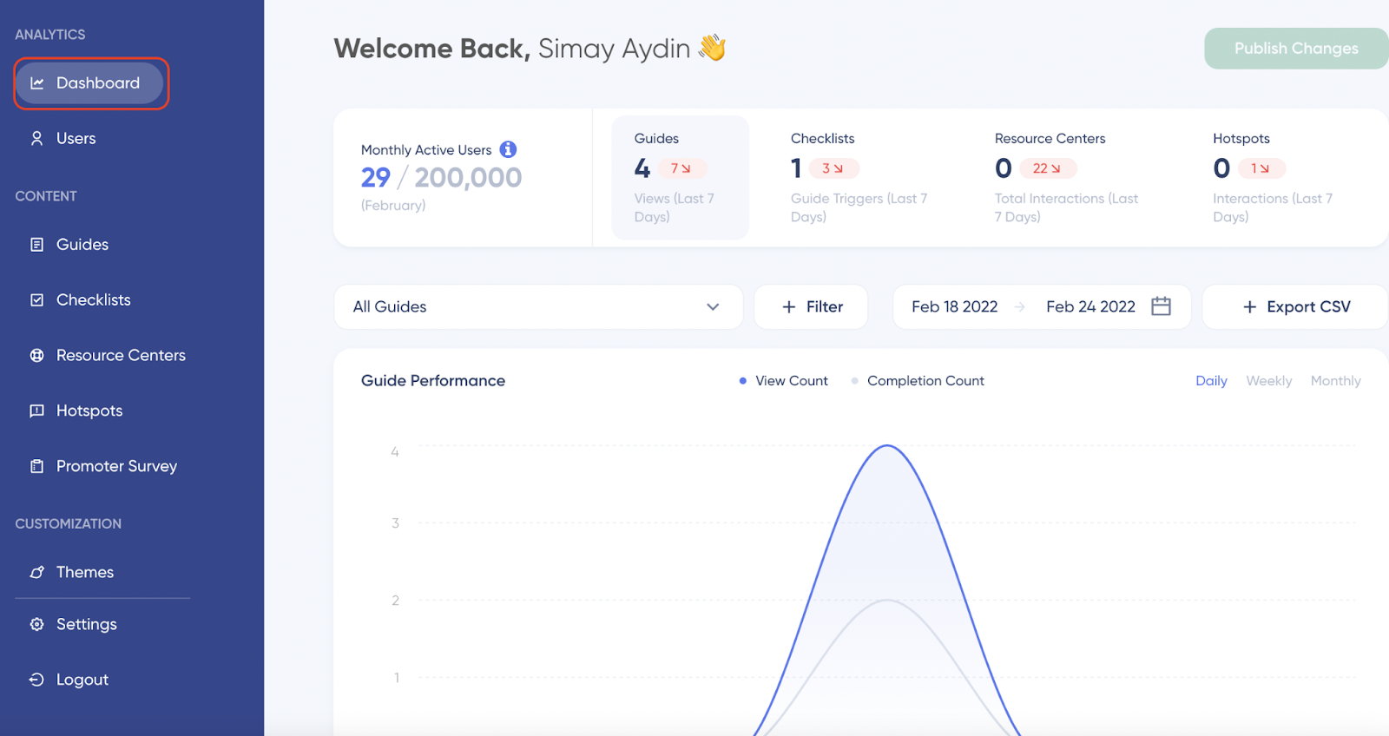1389x736 pixels.
Task: Select Logout from the sidebar
Action: [82, 680]
